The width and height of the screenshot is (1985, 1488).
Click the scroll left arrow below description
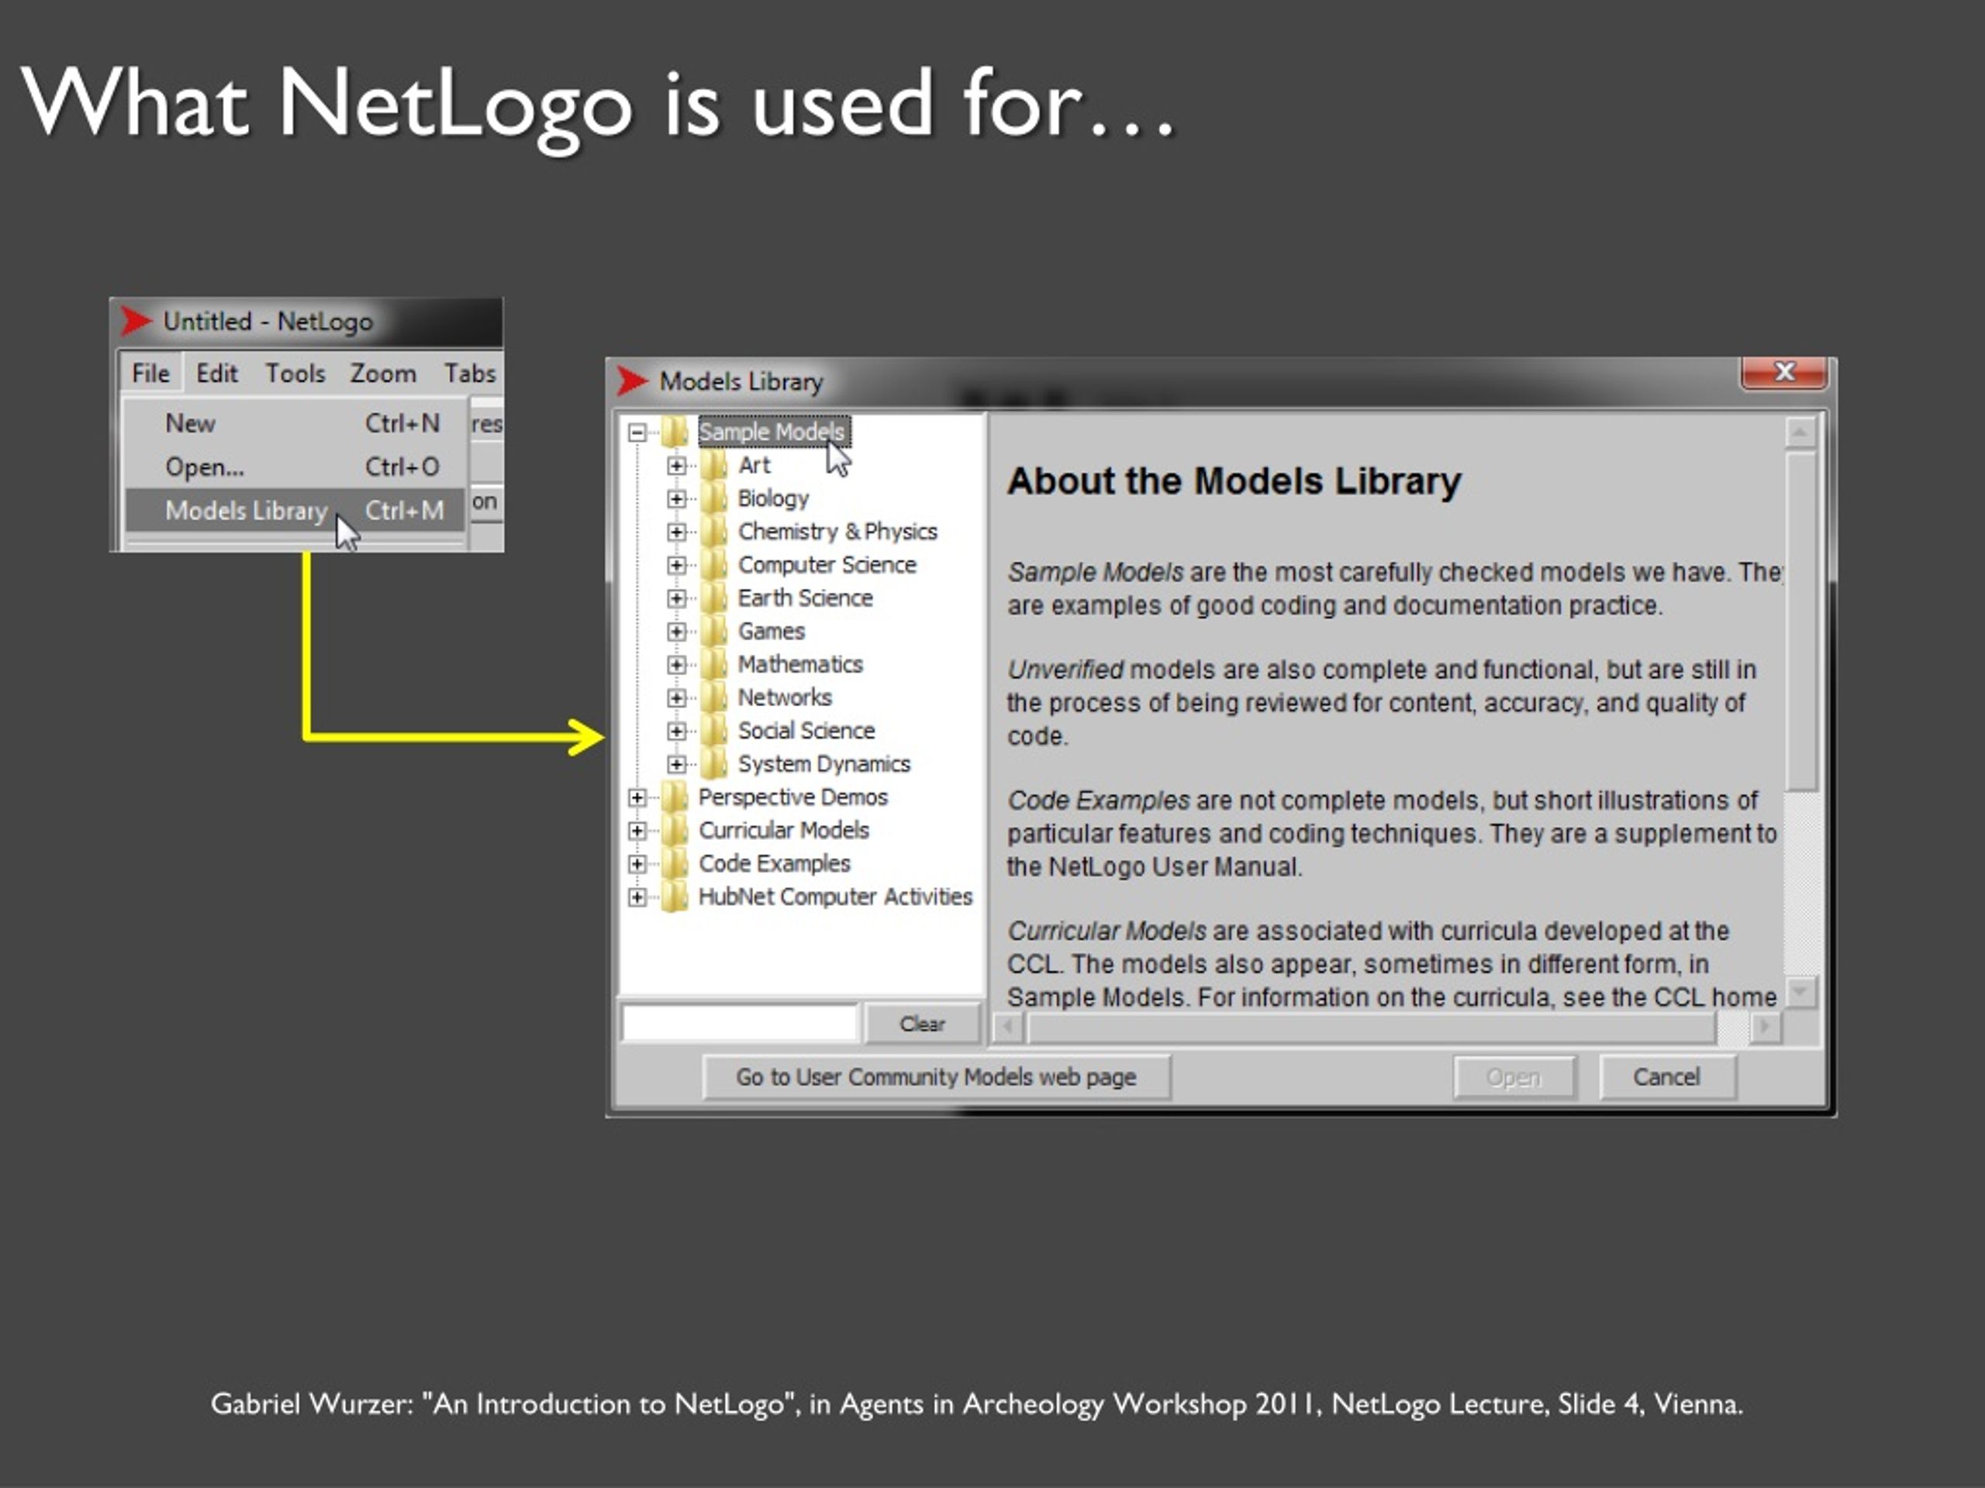1008,1026
